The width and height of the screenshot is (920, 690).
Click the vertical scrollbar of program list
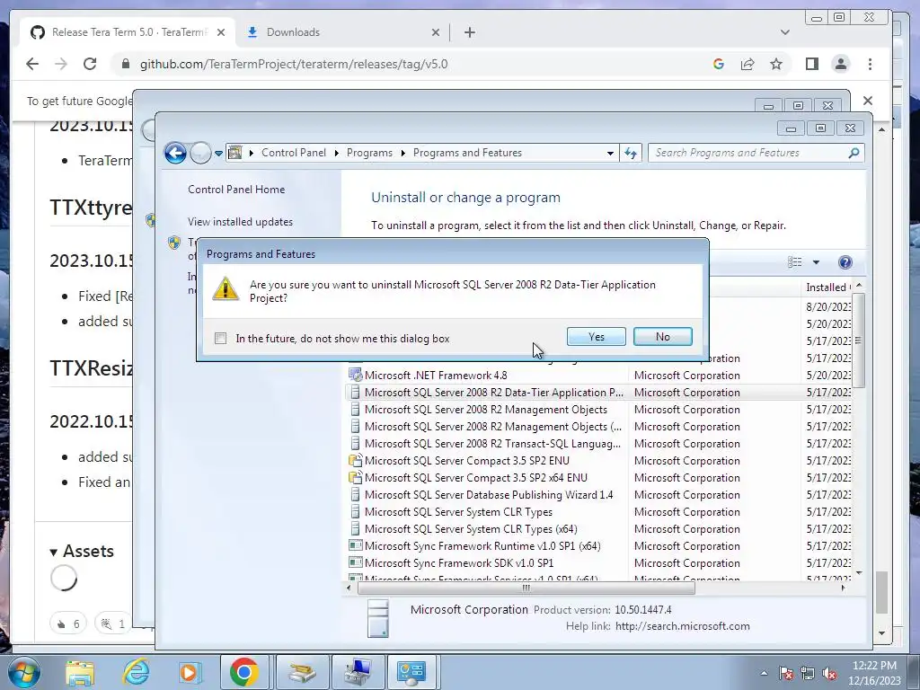(859, 341)
